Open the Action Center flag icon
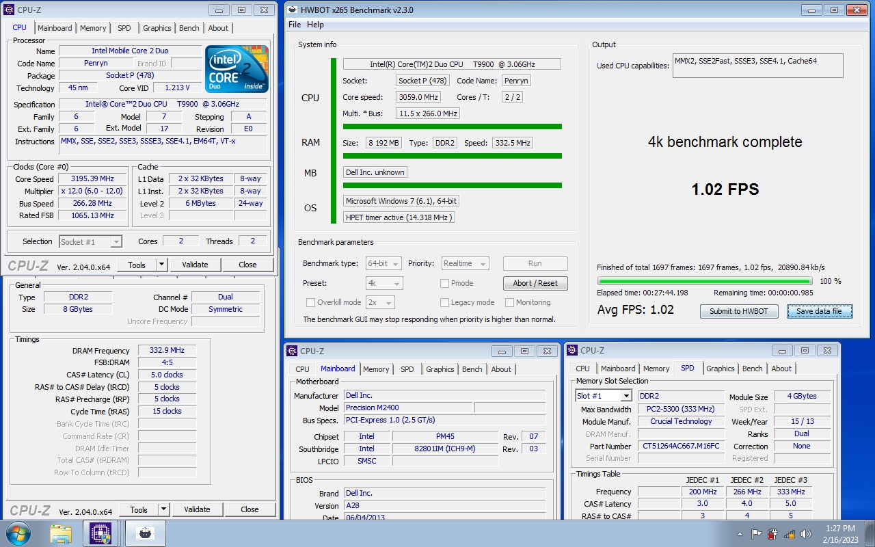This screenshot has width=875, height=547. tap(756, 534)
